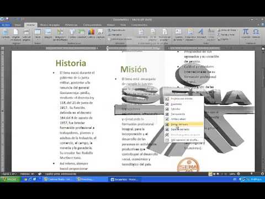Open the omega Símbolo button
This screenshot has width=265, height=199.
[x=256, y=34]
